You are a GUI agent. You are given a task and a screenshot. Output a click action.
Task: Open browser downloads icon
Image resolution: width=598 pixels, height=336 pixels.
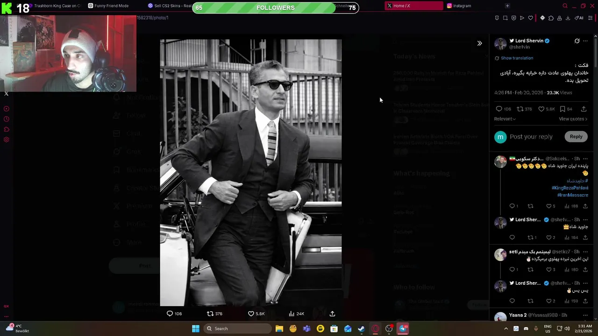pyautogui.click(x=568, y=18)
